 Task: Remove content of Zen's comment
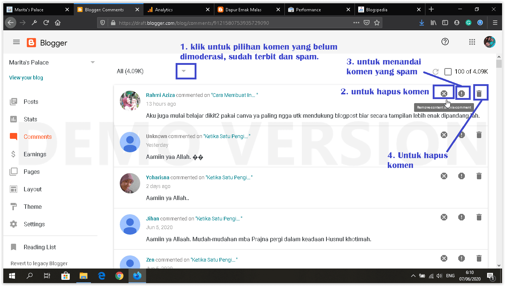(444, 258)
